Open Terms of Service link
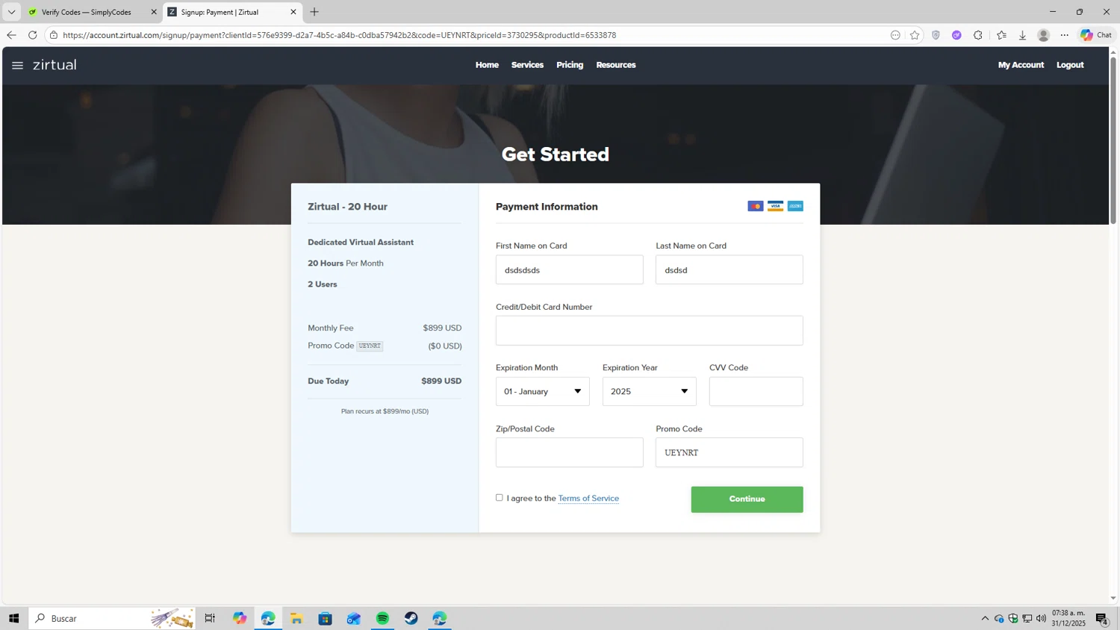This screenshot has width=1120, height=630. (x=588, y=499)
